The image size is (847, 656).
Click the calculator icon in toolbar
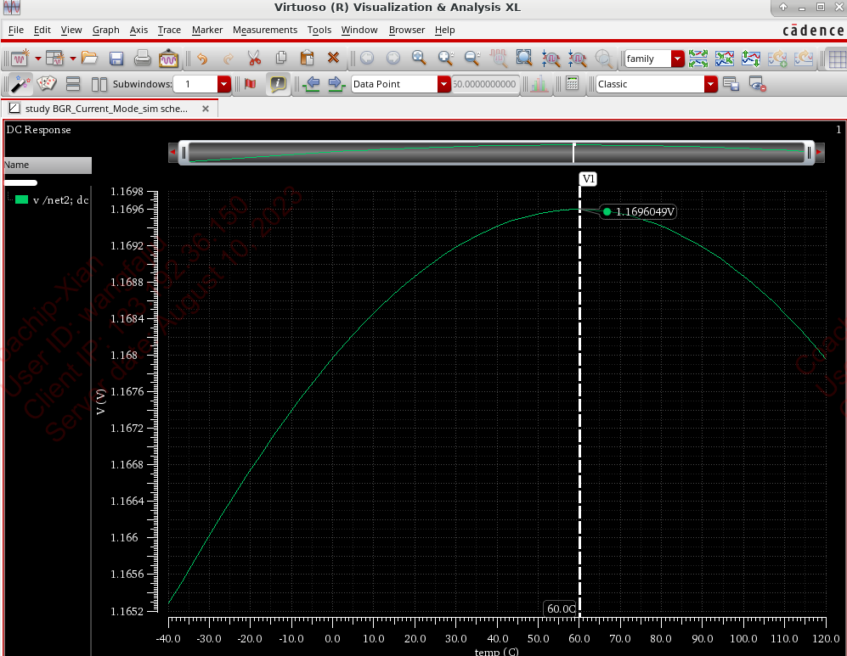tap(572, 84)
